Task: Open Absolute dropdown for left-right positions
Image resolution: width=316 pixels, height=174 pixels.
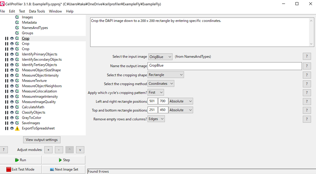Action: [x=181, y=101]
